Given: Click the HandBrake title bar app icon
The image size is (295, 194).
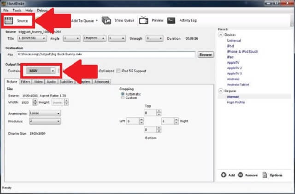Looking at the screenshot, I should pyautogui.click(x=3, y=3).
